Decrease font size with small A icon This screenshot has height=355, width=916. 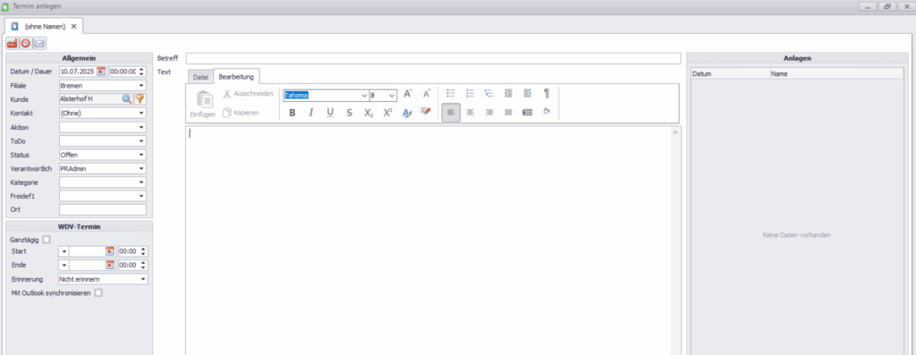427,93
